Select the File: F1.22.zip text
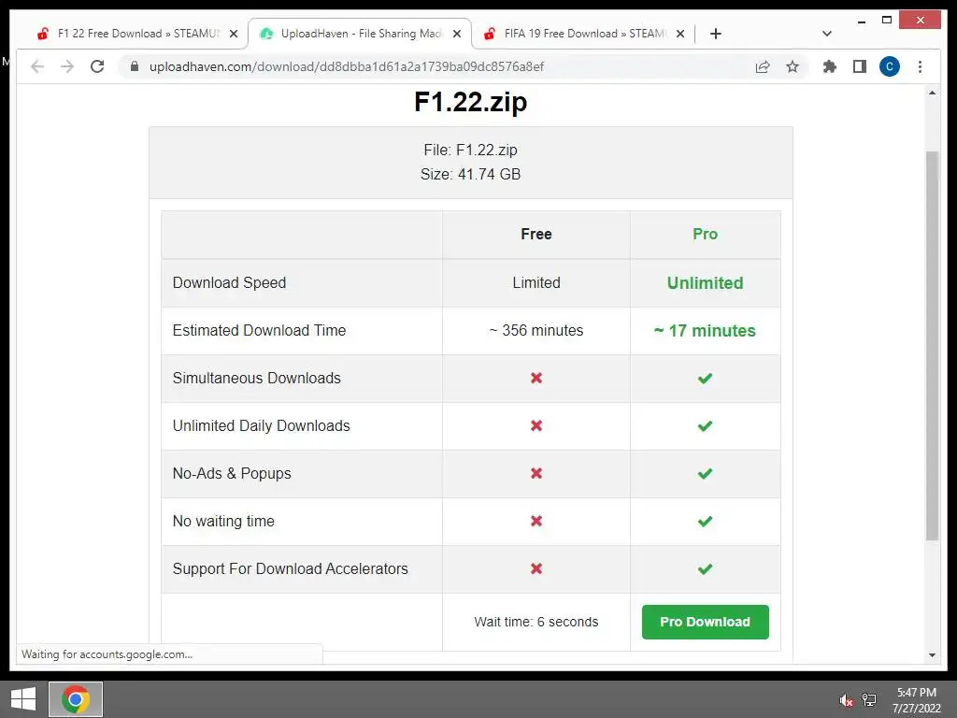The width and height of the screenshot is (957, 718). [471, 151]
